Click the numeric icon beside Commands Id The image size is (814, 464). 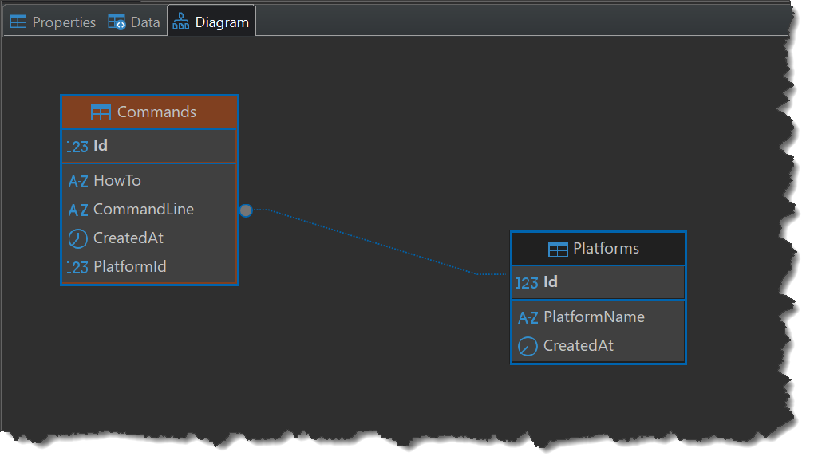77,147
